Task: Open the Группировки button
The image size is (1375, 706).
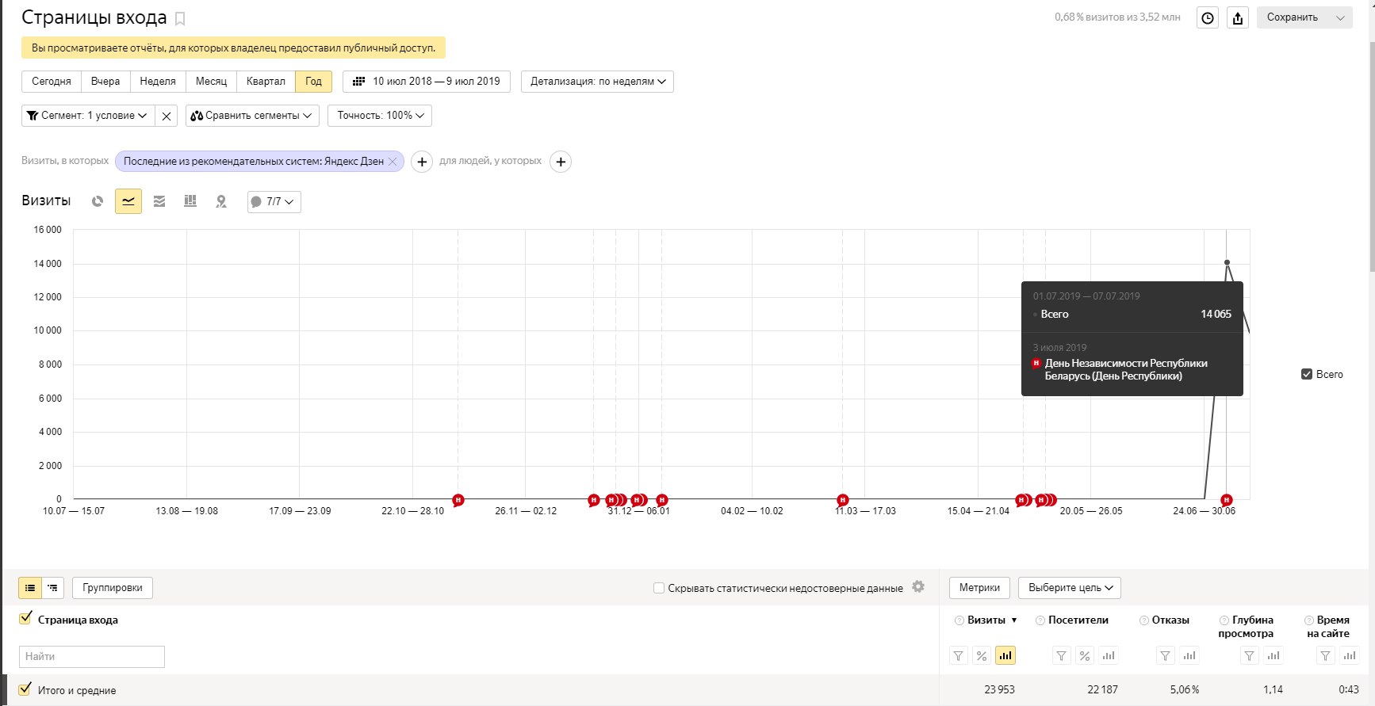Action: (113, 588)
